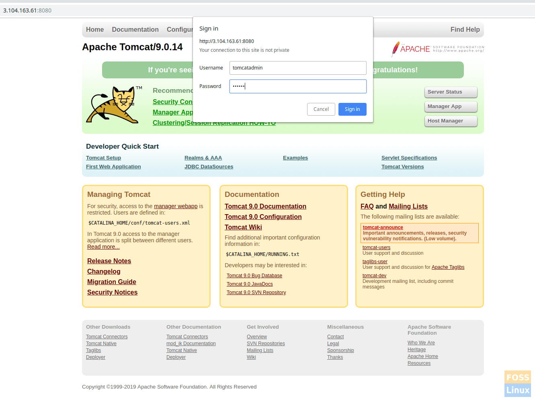
Task: Click the Manager App button
Action: click(451, 106)
